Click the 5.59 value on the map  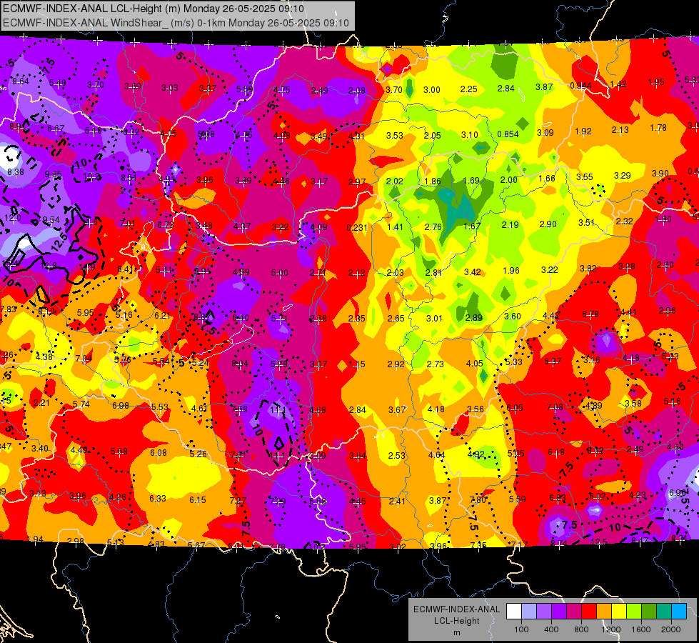tap(517, 499)
